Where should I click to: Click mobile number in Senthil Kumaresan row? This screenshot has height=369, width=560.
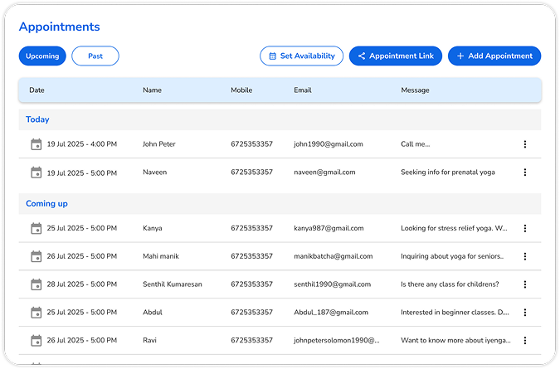(x=251, y=284)
